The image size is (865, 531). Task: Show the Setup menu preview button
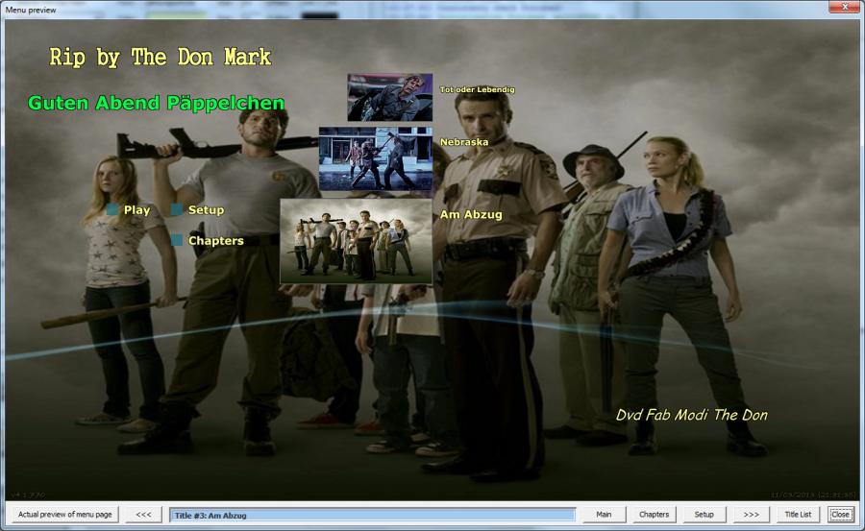[x=704, y=515]
